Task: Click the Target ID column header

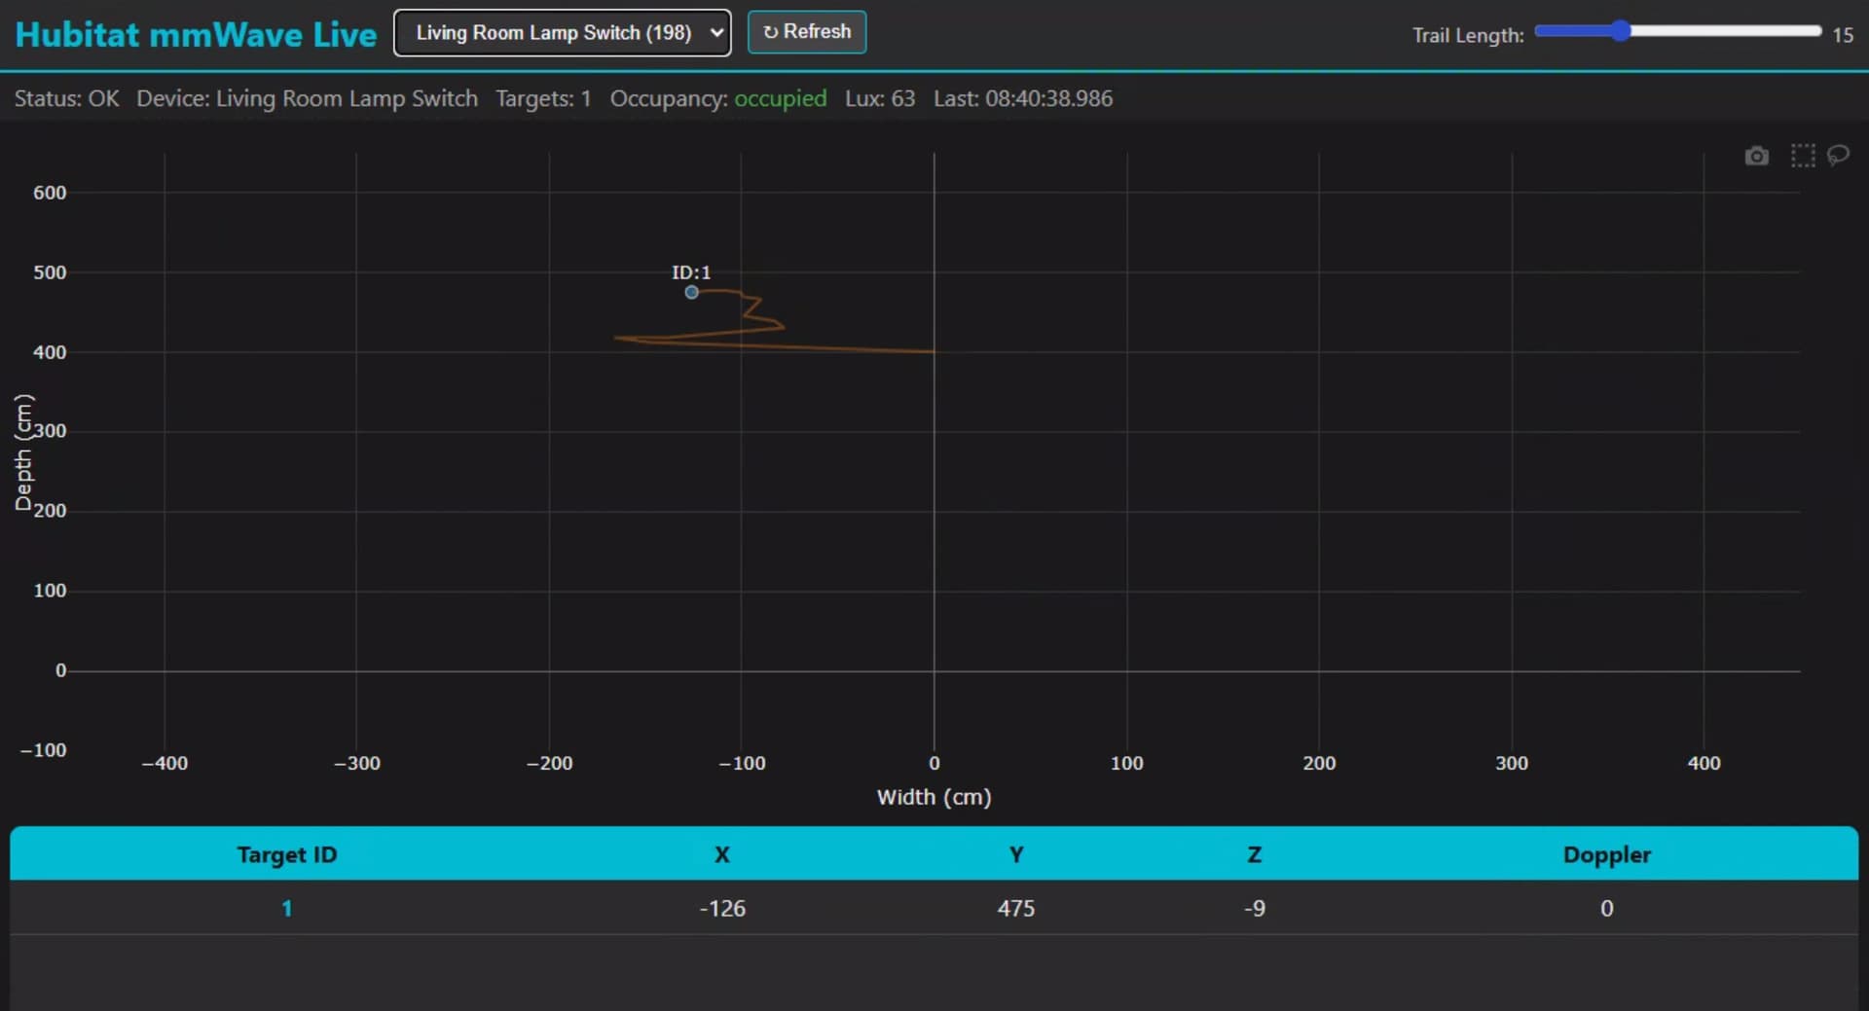Action: point(286,854)
